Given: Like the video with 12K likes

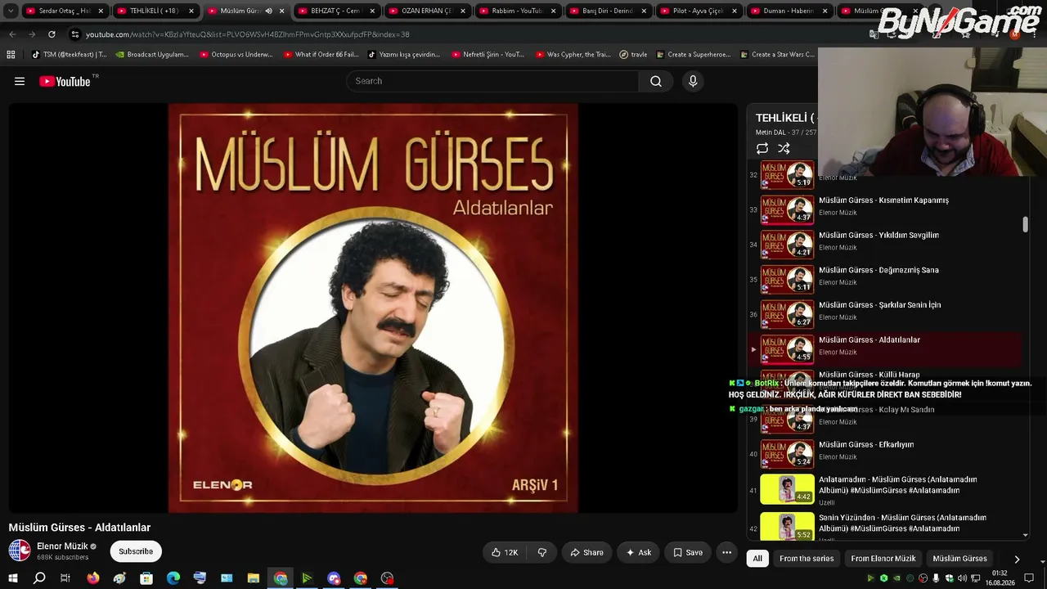Looking at the screenshot, I should [505, 552].
